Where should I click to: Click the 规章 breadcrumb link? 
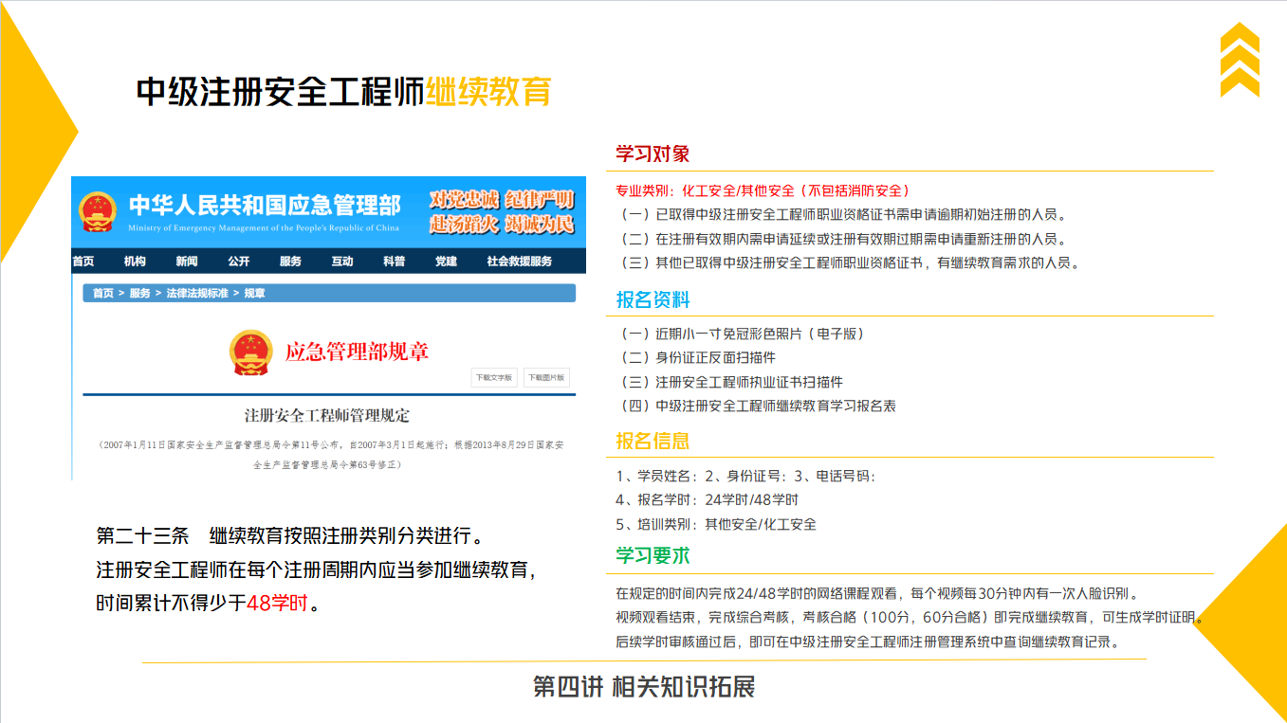[255, 294]
